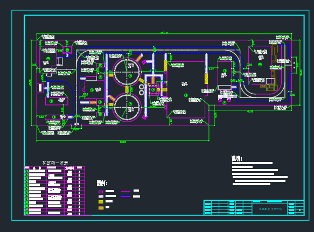Click the bottom yellow legend swatch
Image resolution: width=314 pixels, height=232 pixels.
pyautogui.click(x=101, y=208)
